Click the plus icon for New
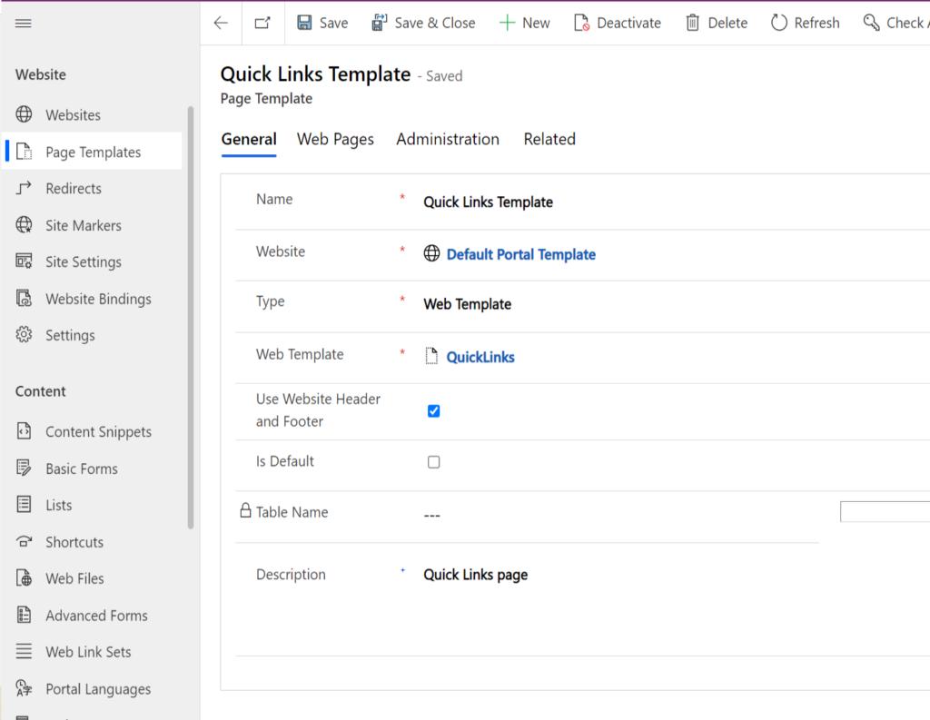 [507, 23]
